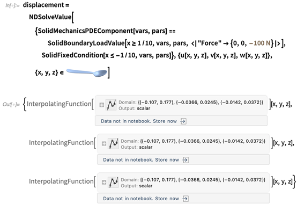Viewport: 297px width, 204px height.
Task: Click SolidFixedCondition in the input code
Action: pos(72,55)
